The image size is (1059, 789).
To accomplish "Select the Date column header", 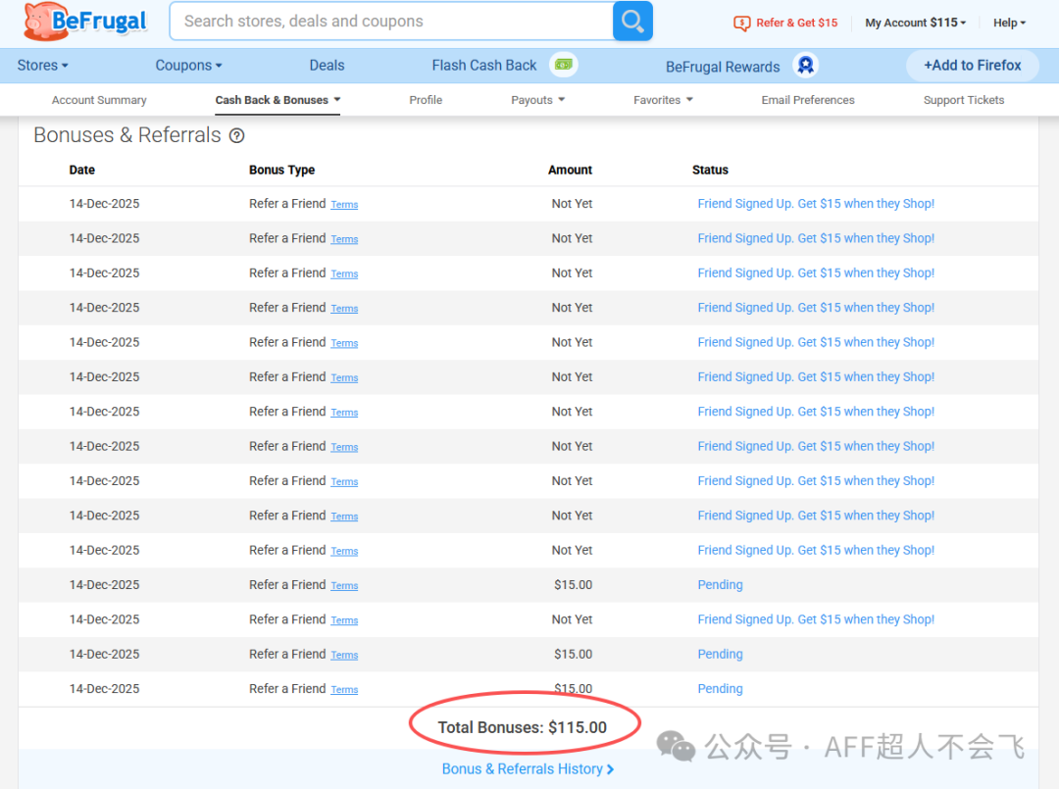I will [81, 171].
